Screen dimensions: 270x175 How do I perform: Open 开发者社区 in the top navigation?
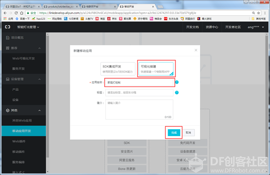pyautogui.click(x=233, y=27)
